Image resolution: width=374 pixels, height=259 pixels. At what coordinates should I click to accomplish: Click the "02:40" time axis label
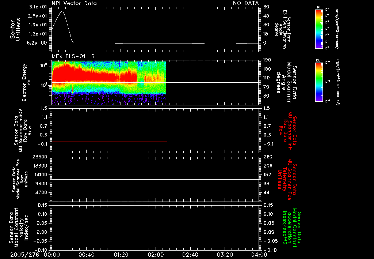tap(190, 255)
